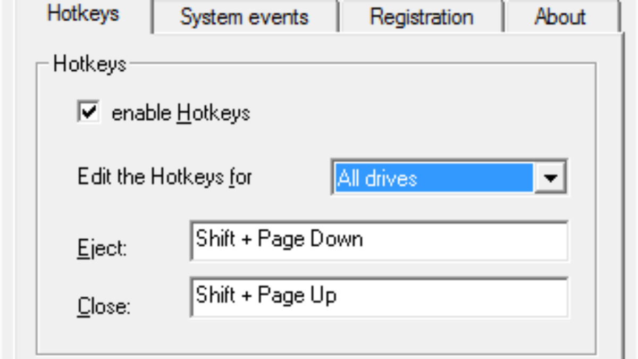The height and width of the screenshot is (359, 638).
Task: Switch to the System events tab
Action: tap(244, 17)
